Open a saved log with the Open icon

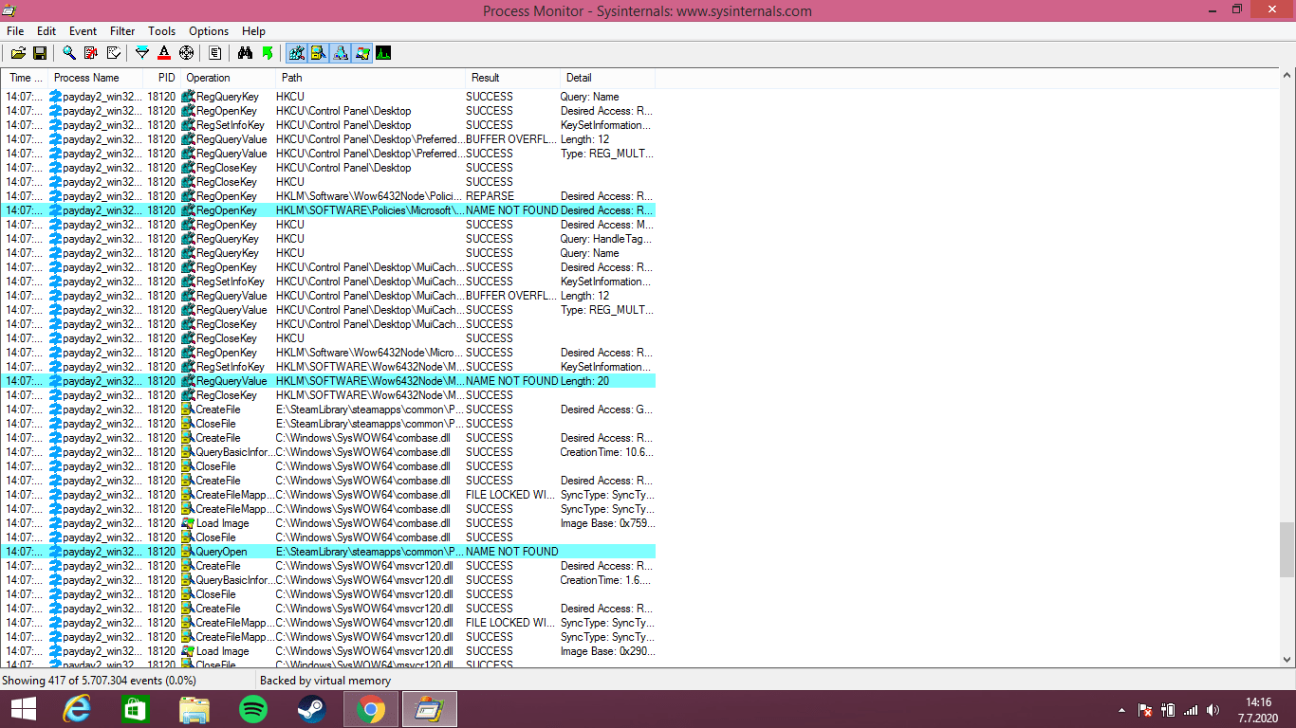point(18,53)
